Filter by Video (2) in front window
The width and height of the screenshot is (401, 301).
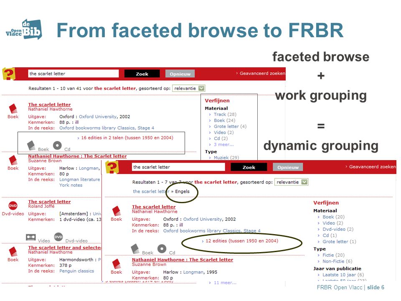click(x=333, y=223)
